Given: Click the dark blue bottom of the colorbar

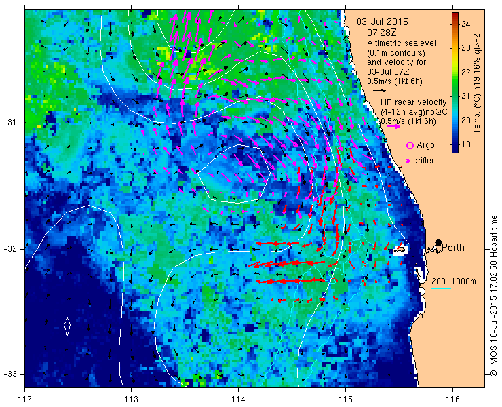Looking at the screenshot, I should [x=455, y=148].
